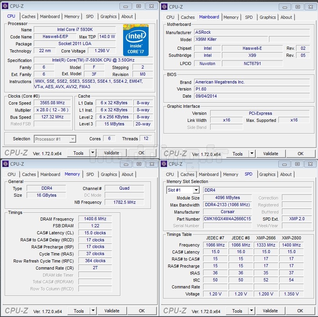Click the Tools button in the CPU window
Screen dimensions: 318x317
point(78,153)
